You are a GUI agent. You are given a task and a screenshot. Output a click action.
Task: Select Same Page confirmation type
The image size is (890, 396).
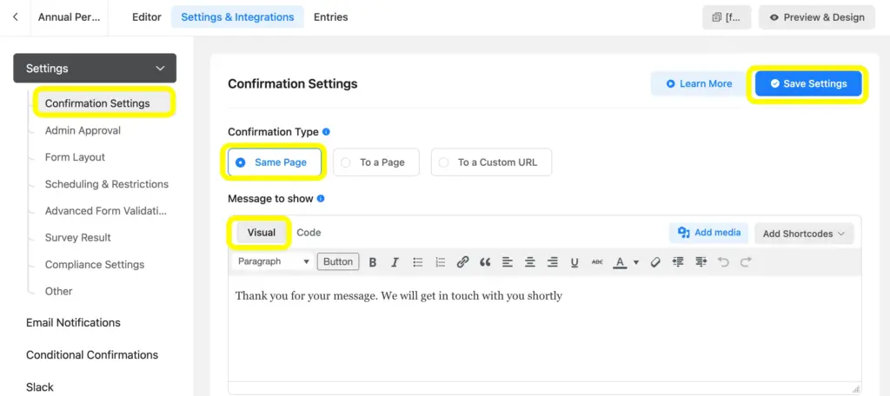274,162
